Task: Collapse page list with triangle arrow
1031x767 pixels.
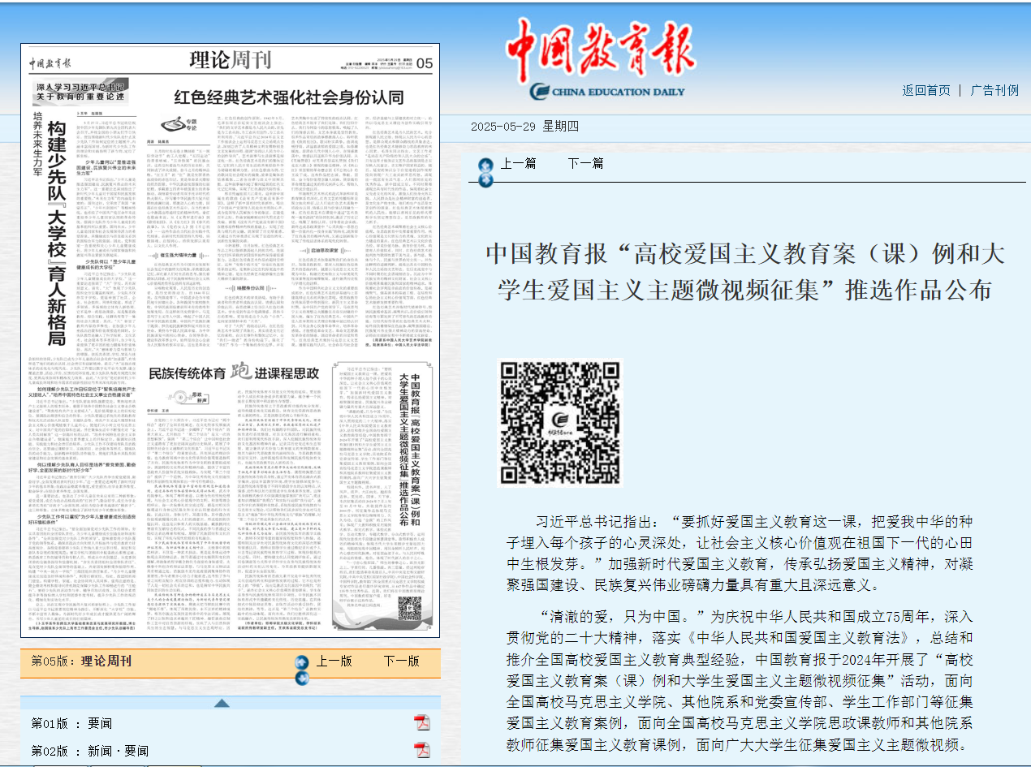Action: [222, 703]
